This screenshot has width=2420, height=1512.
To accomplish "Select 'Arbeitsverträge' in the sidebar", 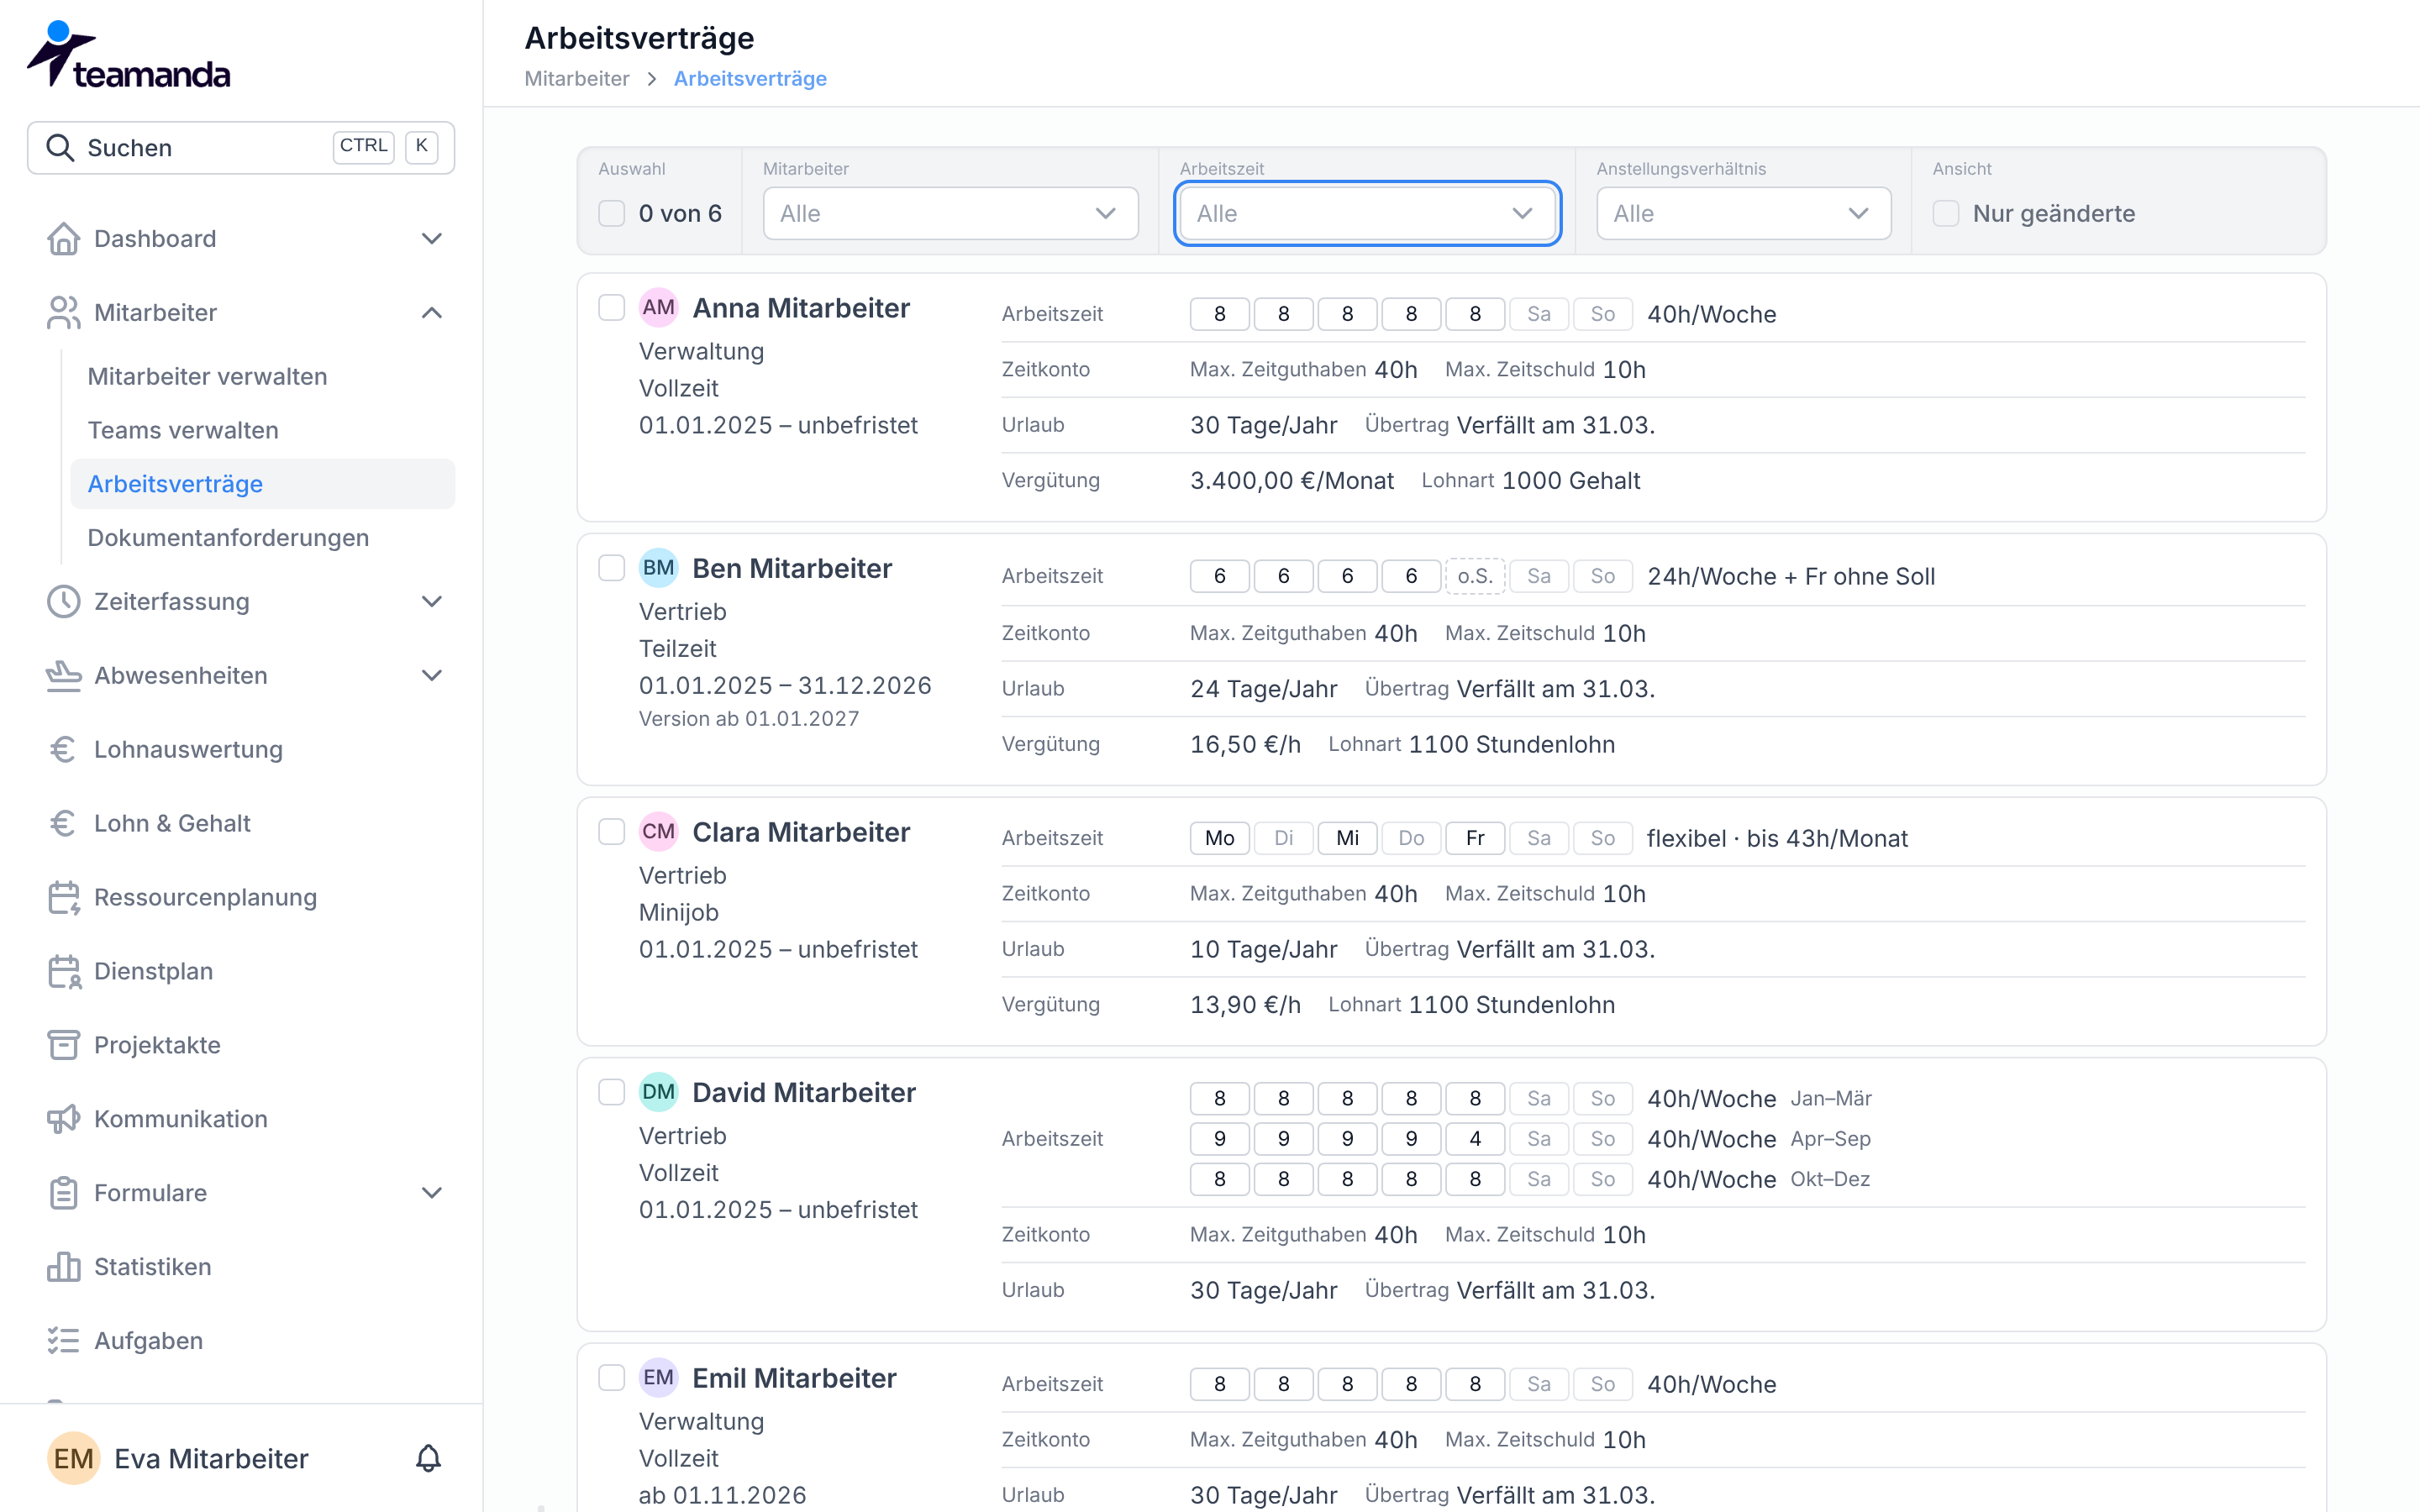I will 262,485.
